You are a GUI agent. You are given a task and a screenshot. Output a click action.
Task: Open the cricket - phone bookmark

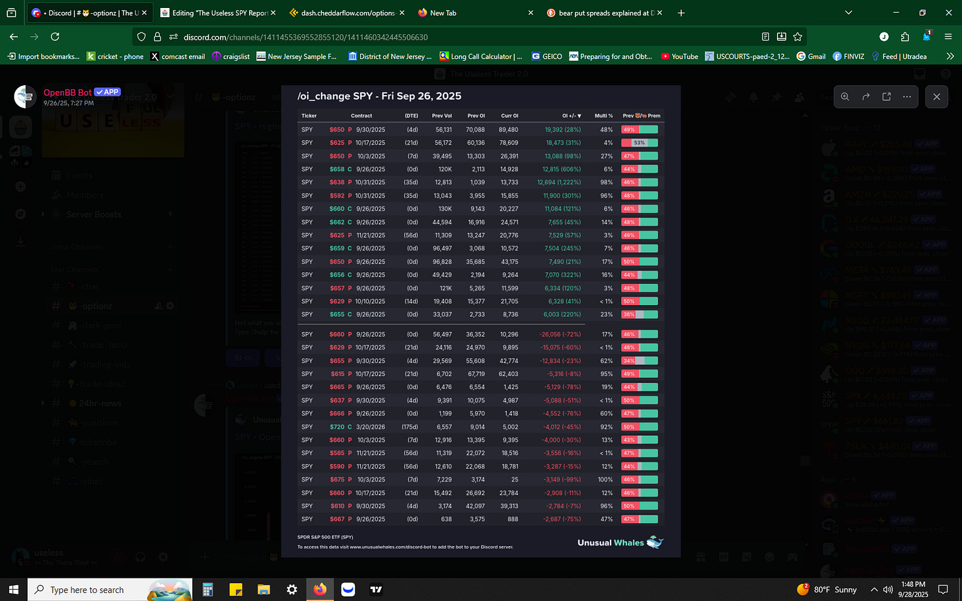[x=116, y=56]
